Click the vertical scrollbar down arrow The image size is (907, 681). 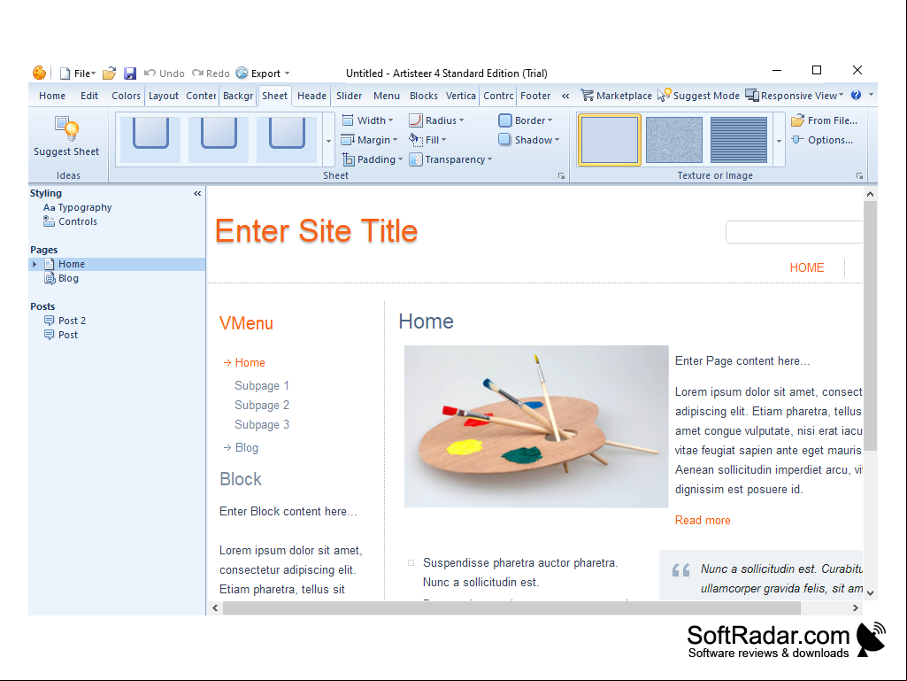tap(870, 593)
